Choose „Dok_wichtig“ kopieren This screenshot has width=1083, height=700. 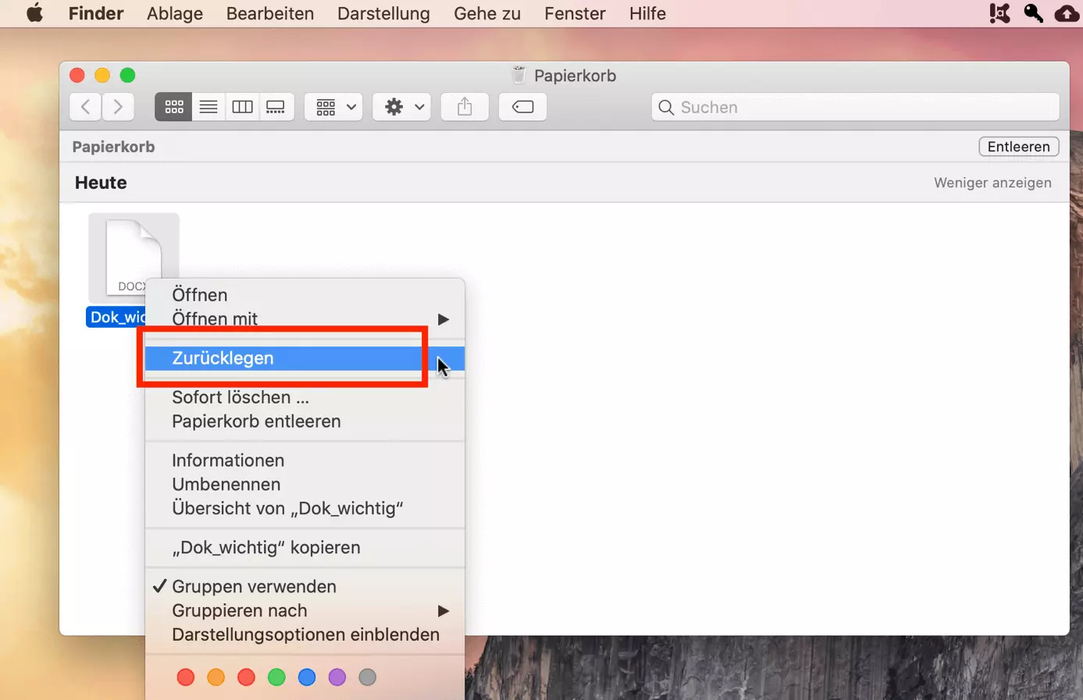[x=305, y=548]
